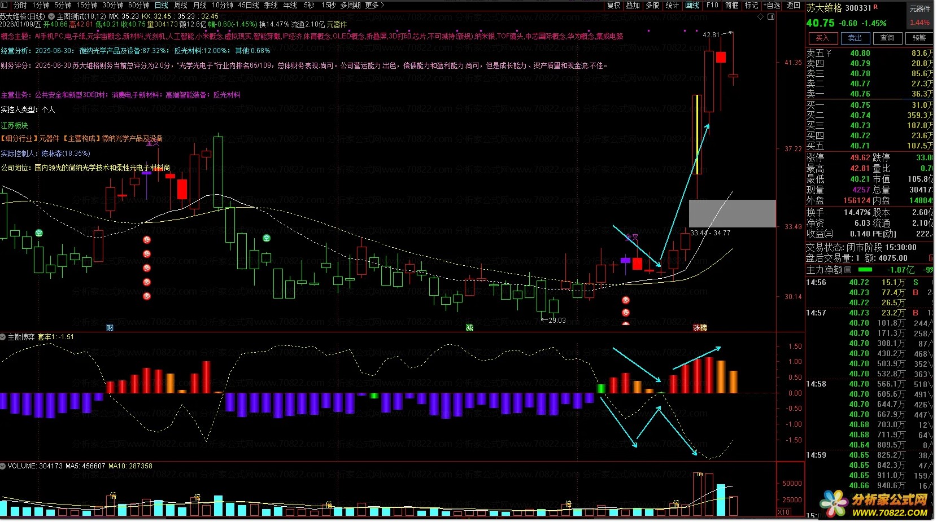937x522 pixels.
Task: Click the 统计 statistics button
Action: click(672, 5)
